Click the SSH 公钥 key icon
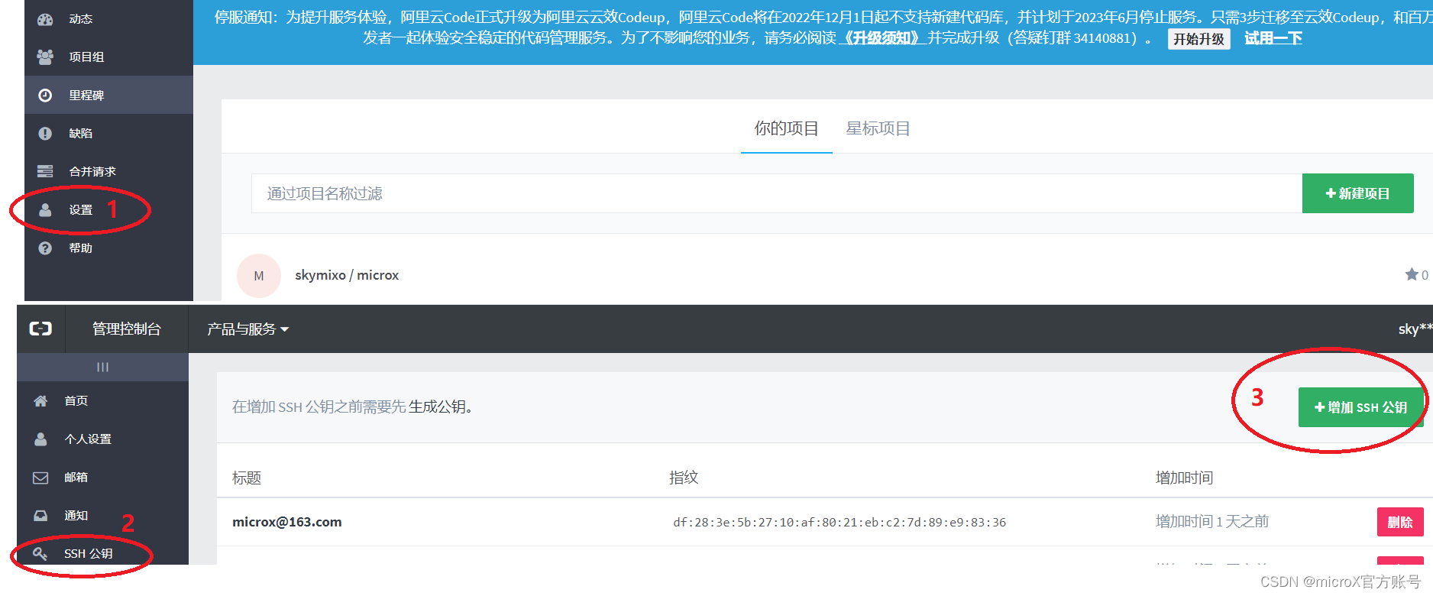This screenshot has height=596, width=1433. click(x=40, y=553)
